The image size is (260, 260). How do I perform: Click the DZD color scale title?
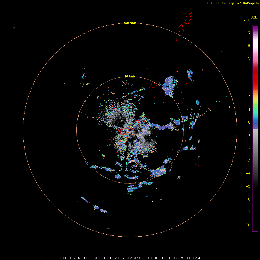(x=254, y=17)
